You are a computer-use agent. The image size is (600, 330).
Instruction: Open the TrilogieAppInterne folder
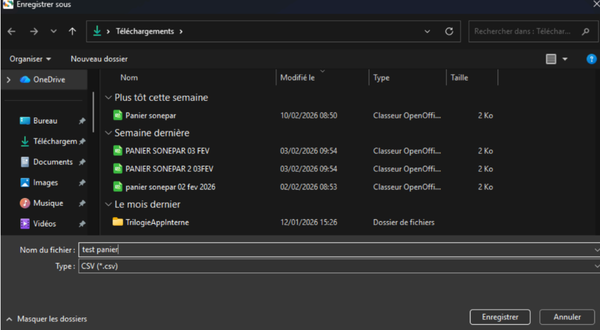pyautogui.click(x=157, y=222)
